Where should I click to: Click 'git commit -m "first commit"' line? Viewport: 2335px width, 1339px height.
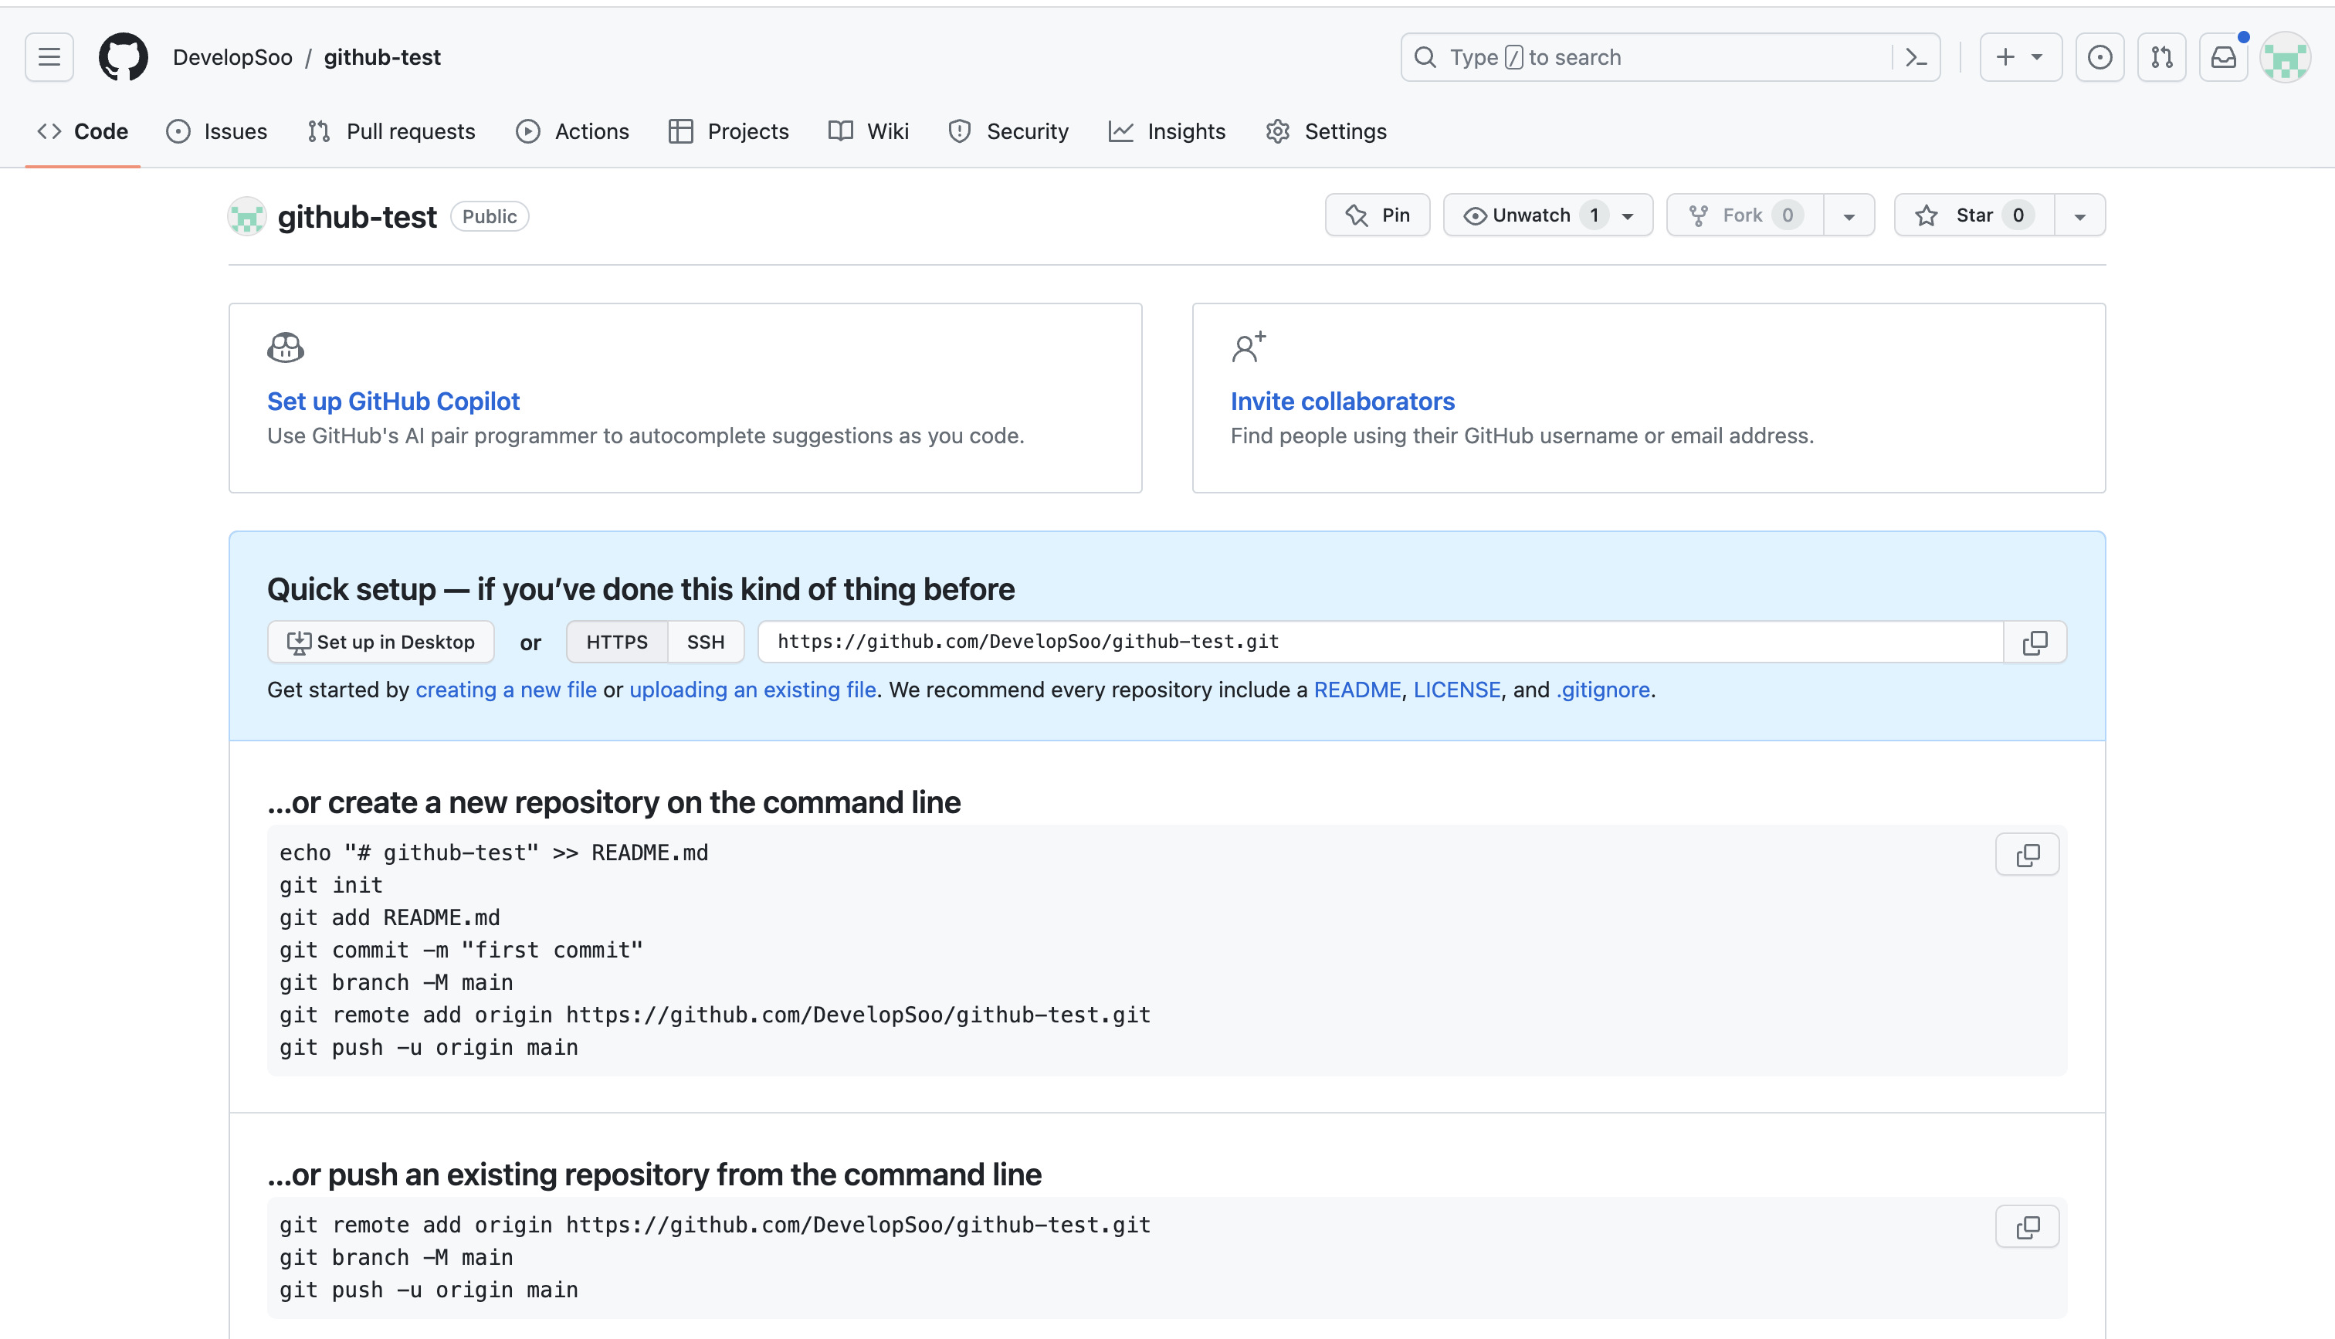point(462,950)
